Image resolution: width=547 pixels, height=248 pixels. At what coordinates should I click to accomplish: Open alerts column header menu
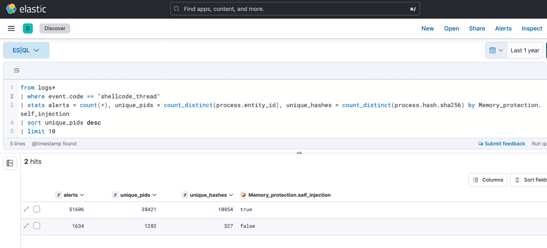pyautogui.click(x=82, y=195)
